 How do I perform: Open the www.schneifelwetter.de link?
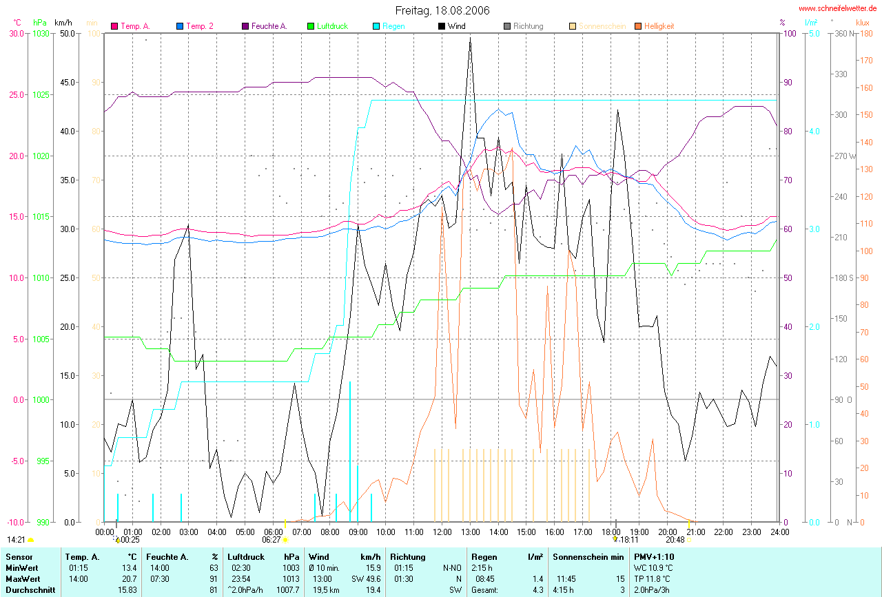coord(838,8)
